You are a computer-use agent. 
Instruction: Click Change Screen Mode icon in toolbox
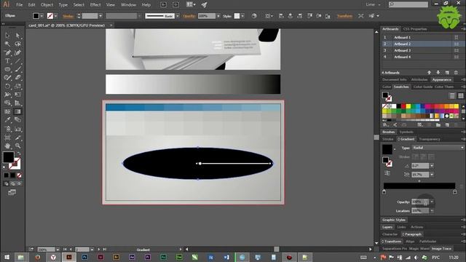coord(12,192)
